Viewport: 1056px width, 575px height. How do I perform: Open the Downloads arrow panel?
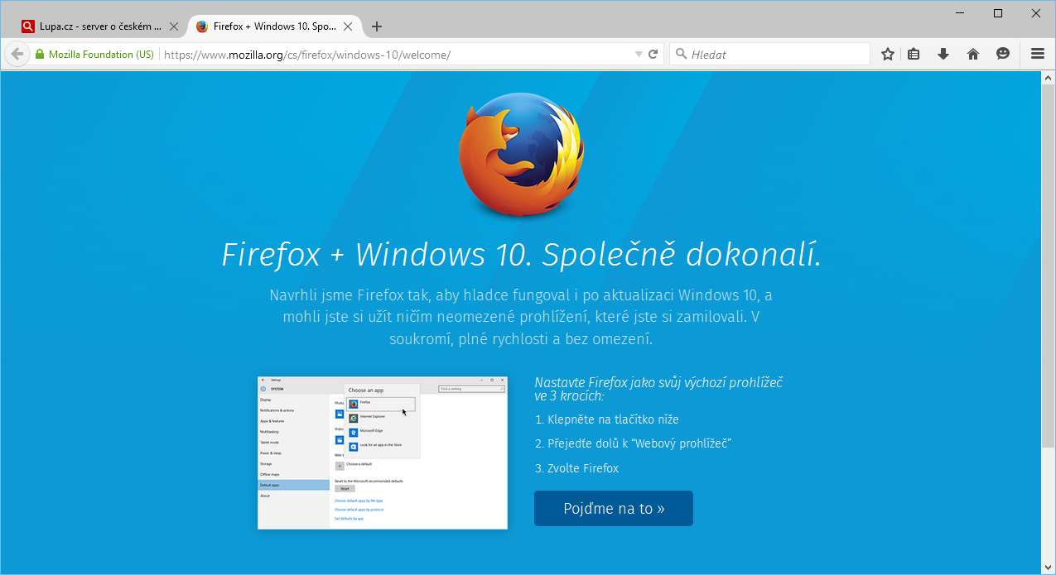[x=943, y=54]
